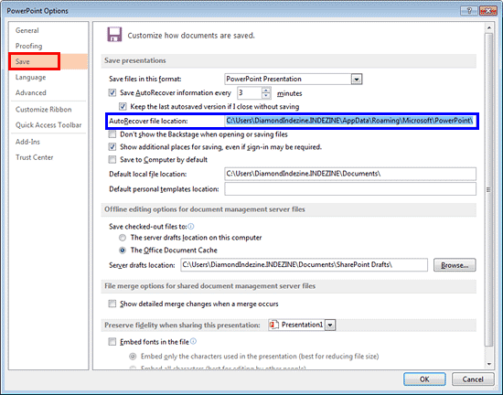
Task: Click Browse for server drafts location
Action: pos(455,265)
